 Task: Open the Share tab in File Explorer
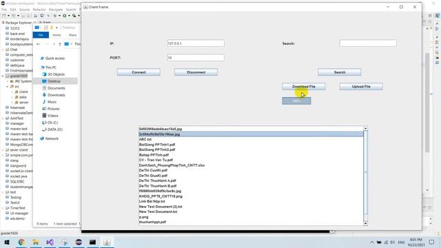[72, 35]
